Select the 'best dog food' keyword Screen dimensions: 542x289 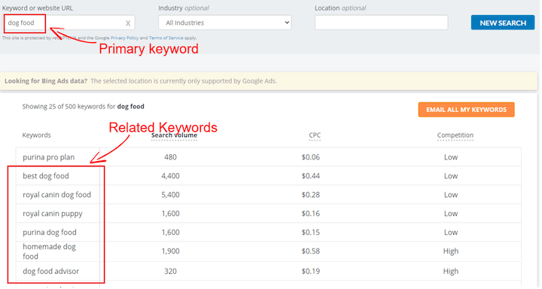click(46, 176)
